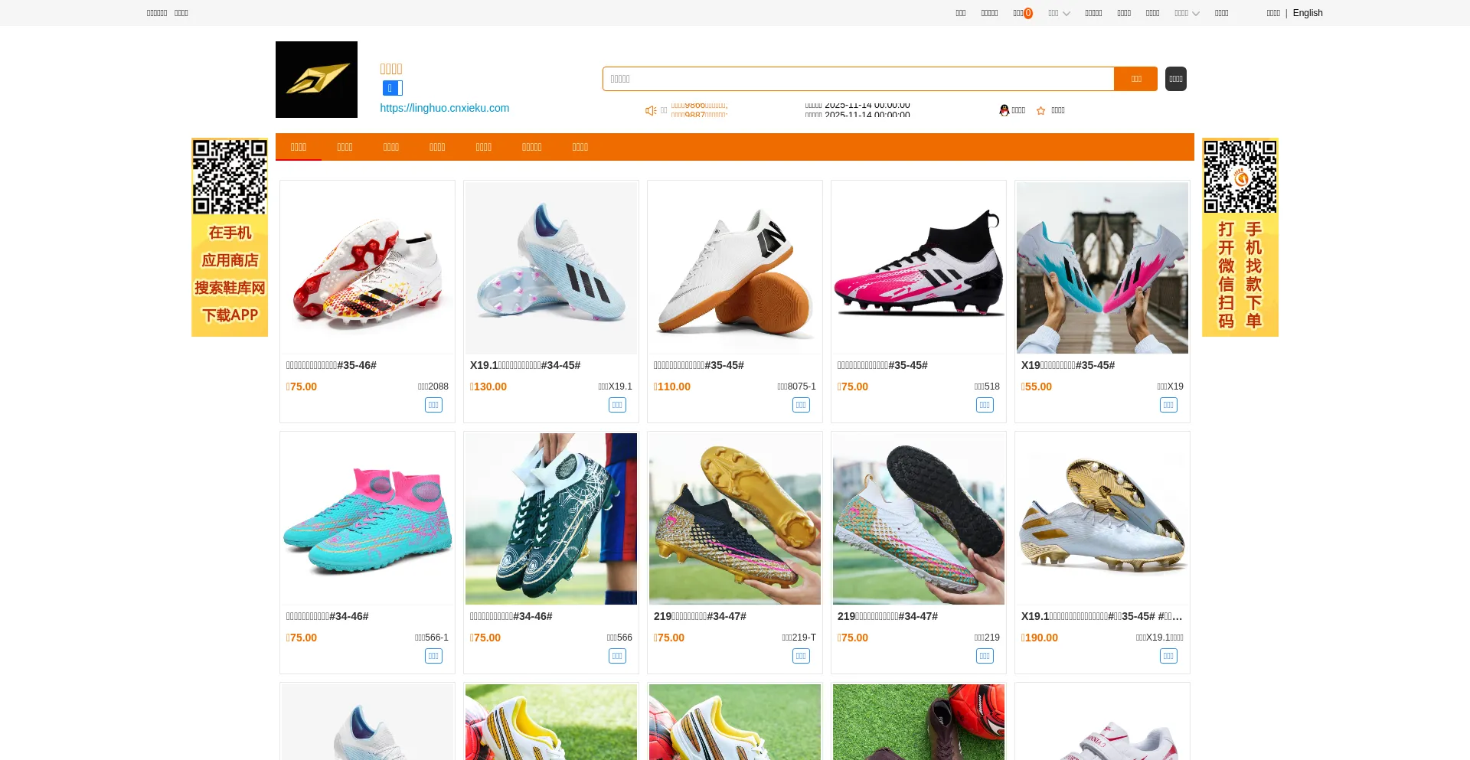
Task: Switch language to English
Action: pyautogui.click(x=1307, y=13)
